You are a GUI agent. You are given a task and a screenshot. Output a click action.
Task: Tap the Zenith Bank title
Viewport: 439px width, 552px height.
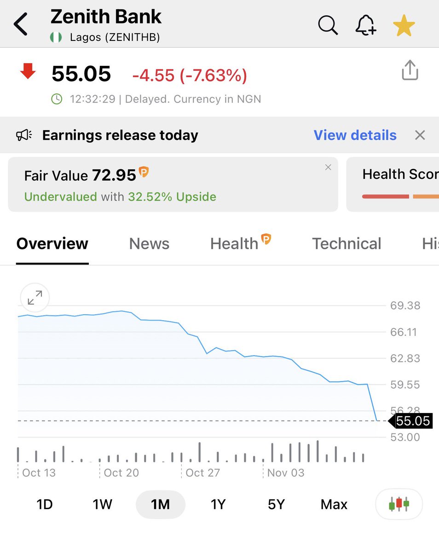(x=106, y=17)
